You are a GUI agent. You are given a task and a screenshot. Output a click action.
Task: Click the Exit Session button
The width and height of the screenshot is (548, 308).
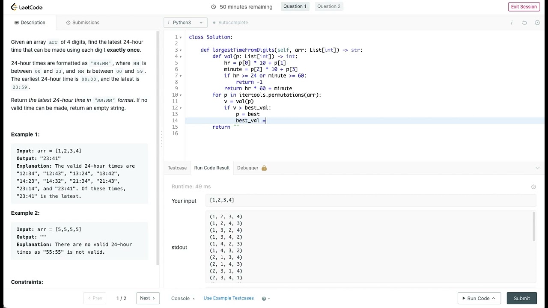pos(524,7)
